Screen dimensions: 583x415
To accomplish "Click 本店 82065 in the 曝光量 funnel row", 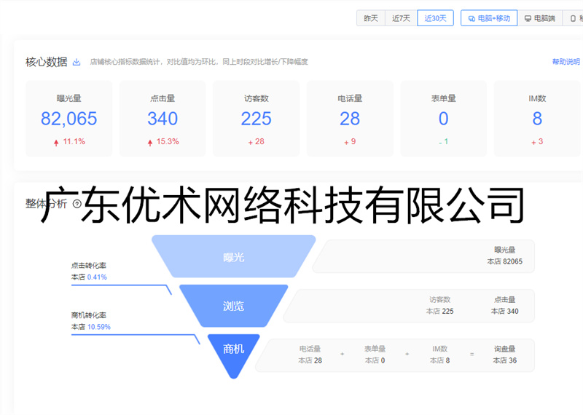I will coord(504,261).
